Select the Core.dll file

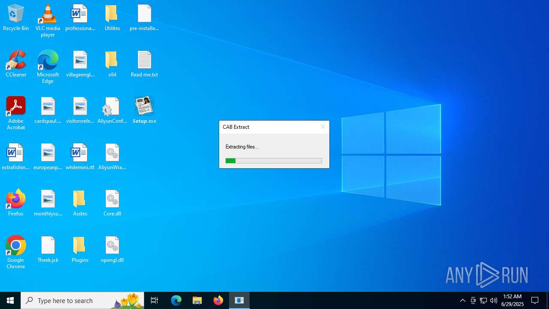tap(112, 203)
